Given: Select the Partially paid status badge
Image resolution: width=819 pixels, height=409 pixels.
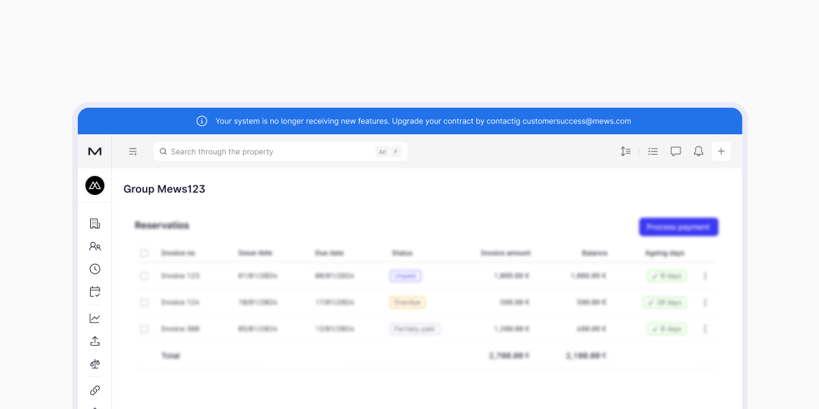Looking at the screenshot, I should [x=414, y=329].
